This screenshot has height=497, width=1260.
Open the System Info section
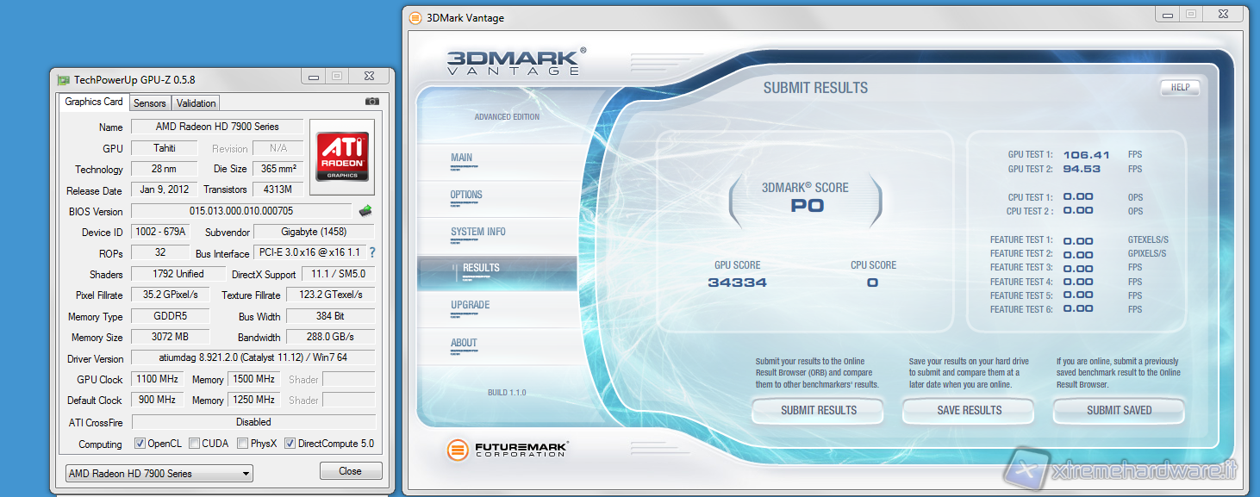pyautogui.click(x=477, y=232)
